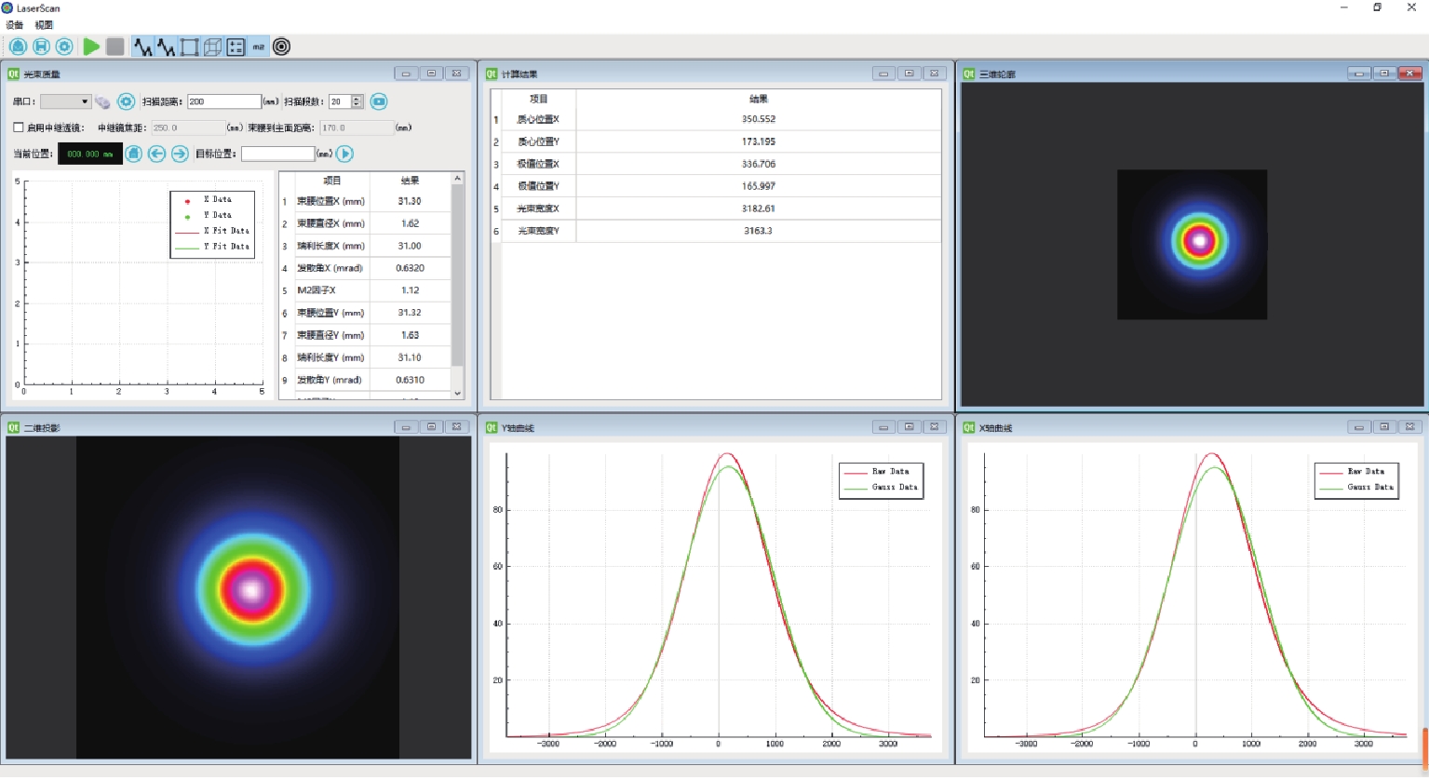The image size is (1429, 780).
Task: Click the serial connect plug icon
Action: pos(103,101)
